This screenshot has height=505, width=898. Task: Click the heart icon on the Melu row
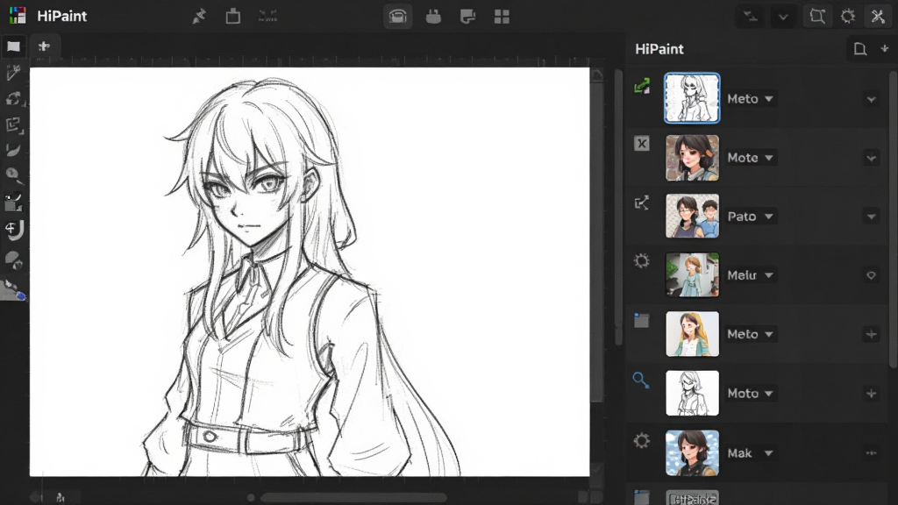(x=871, y=275)
